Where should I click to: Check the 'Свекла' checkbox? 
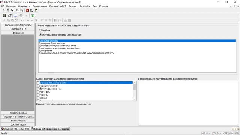38,97
